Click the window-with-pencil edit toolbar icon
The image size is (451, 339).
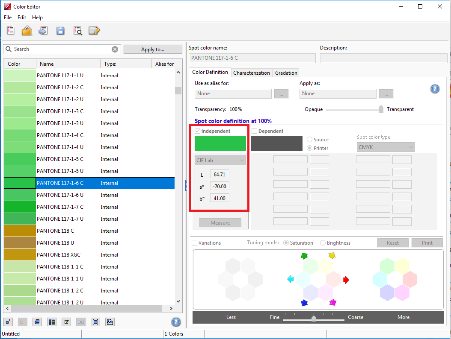pos(94,30)
